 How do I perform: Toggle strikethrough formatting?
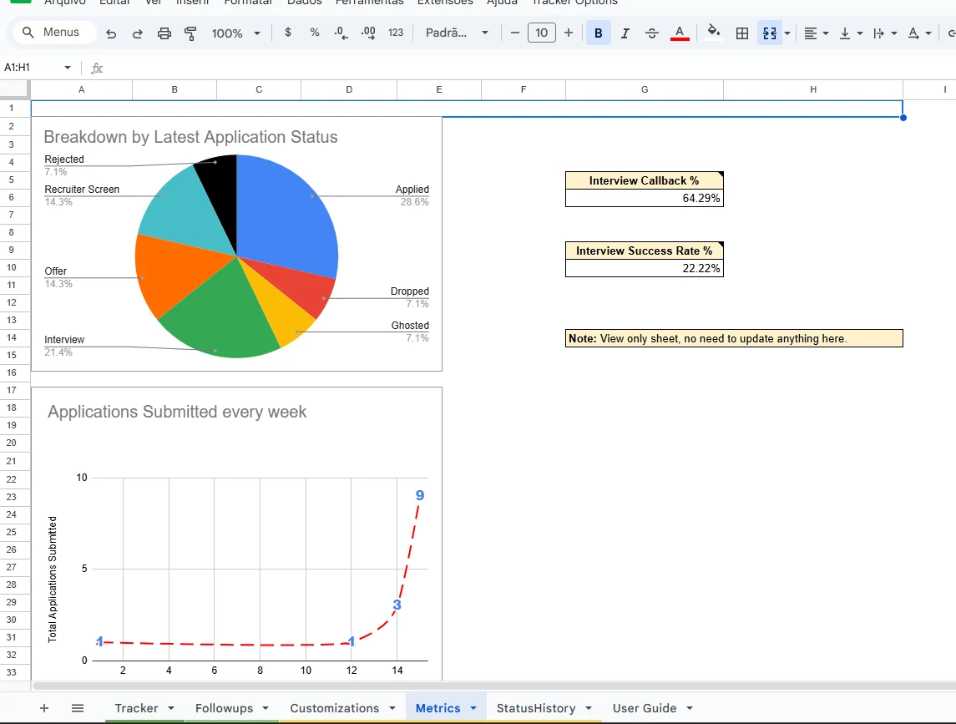click(x=652, y=33)
